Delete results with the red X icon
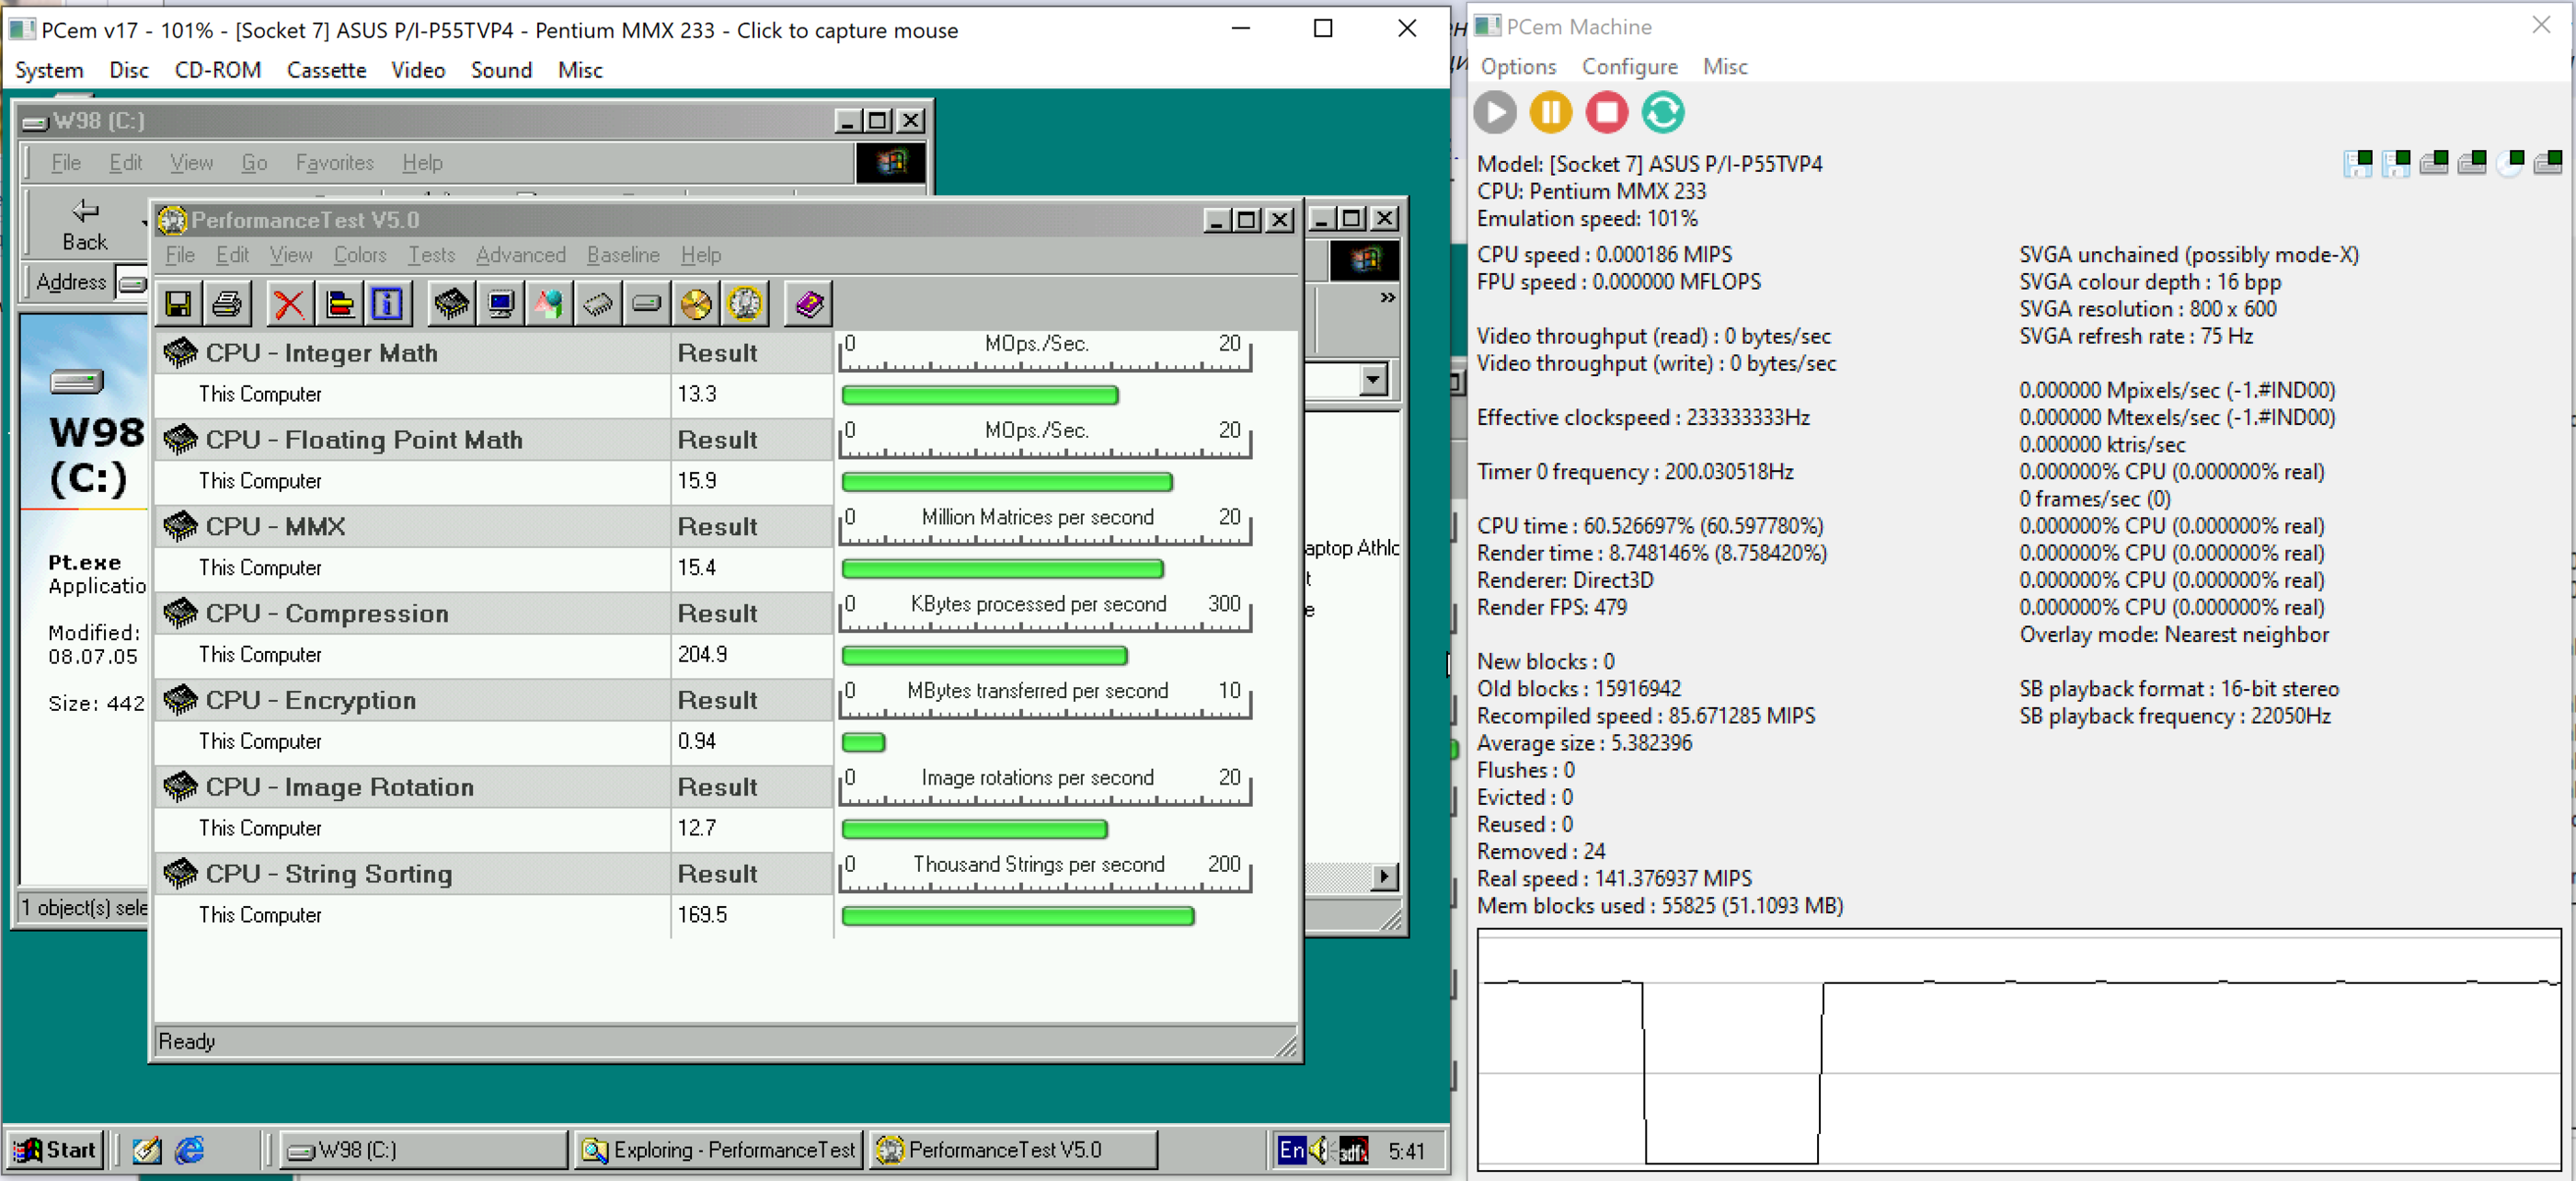The height and width of the screenshot is (1181, 2576). (x=289, y=303)
